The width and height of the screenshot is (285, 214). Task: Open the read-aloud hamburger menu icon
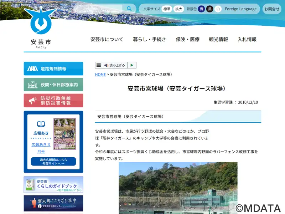pyautogui.click(x=99, y=65)
